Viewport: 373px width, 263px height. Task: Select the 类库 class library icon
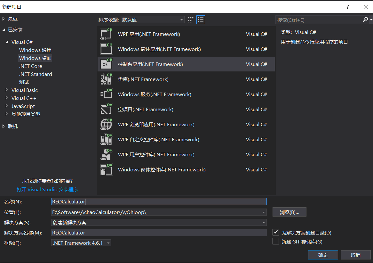[x=106, y=79]
